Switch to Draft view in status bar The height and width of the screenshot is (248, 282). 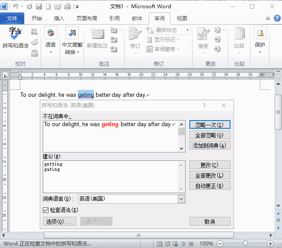tap(191, 244)
